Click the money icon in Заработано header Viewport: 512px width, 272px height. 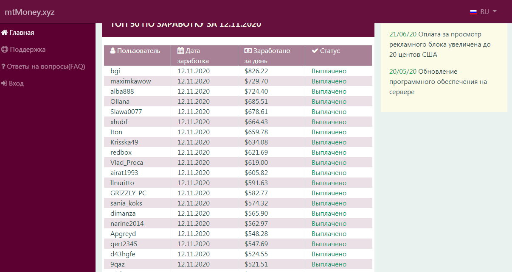coord(248,51)
